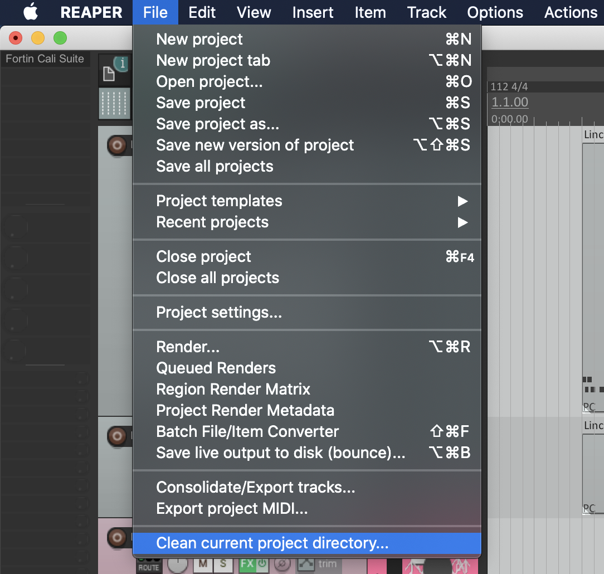Open the Insert menu
This screenshot has height=574, width=604.
pyautogui.click(x=313, y=12)
